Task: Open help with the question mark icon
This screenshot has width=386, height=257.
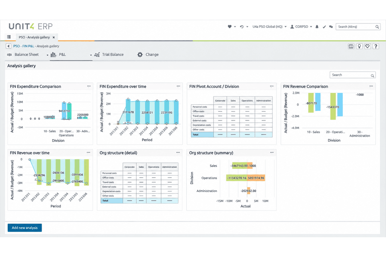Action: 376,46
